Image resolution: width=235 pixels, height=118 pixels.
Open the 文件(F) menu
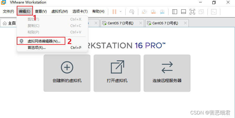click(x=9, y=11)
